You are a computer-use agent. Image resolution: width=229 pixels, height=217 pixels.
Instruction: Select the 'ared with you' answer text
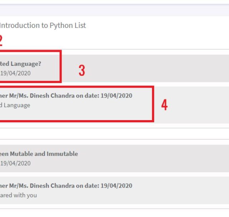(x=18, y=195)
